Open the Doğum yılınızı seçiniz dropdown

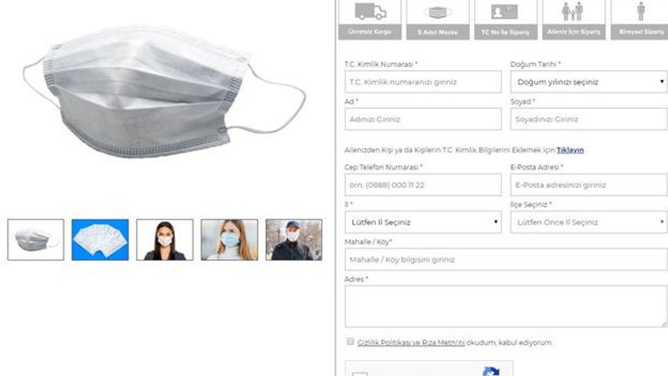click(x=588, y=82)
